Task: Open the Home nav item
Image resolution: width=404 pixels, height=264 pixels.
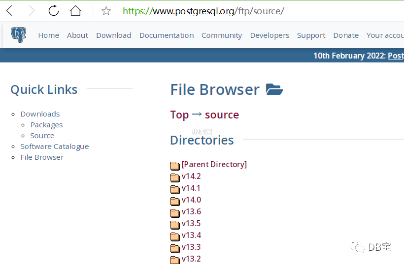Action: coord(49,35)
